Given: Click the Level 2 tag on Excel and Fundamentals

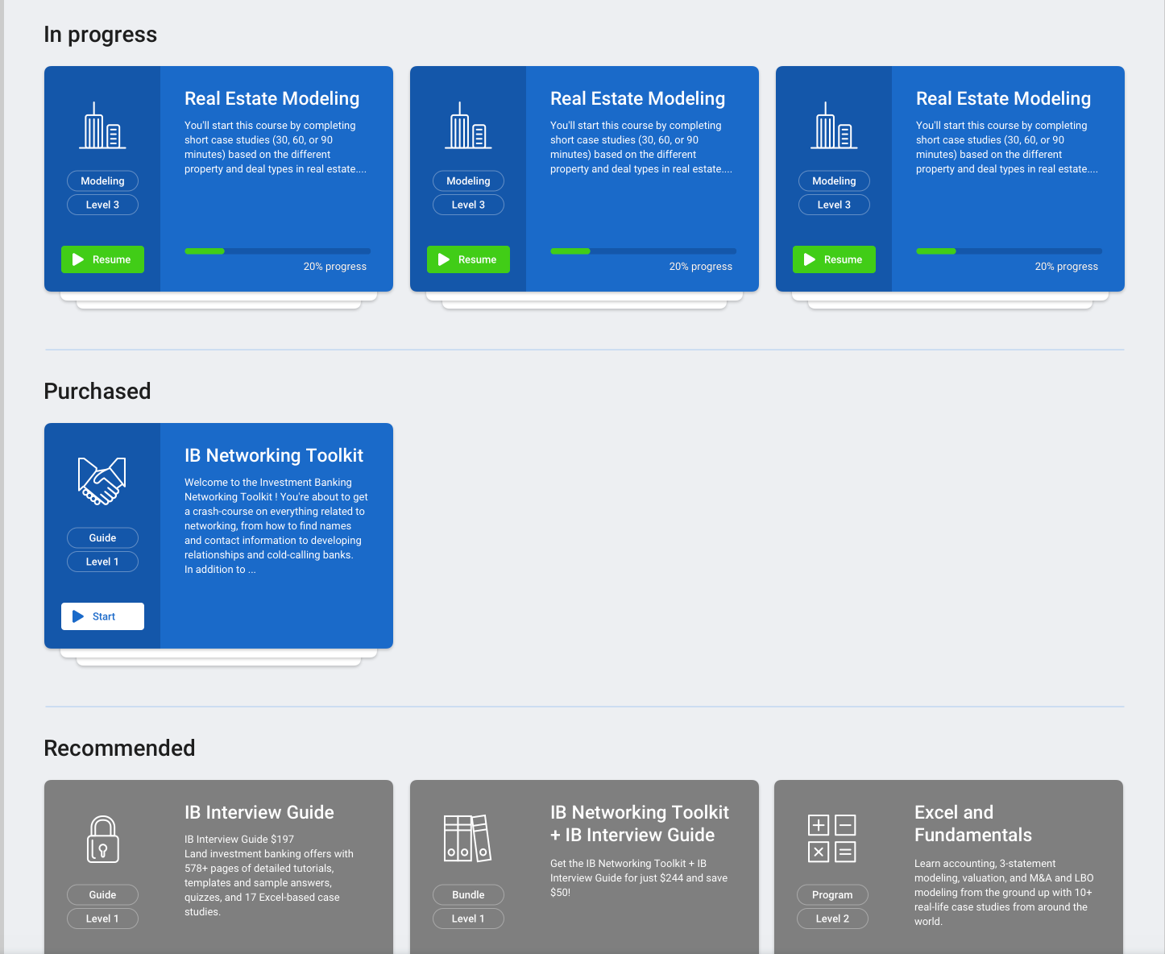Looking at the screenshot, I should 832,919.
